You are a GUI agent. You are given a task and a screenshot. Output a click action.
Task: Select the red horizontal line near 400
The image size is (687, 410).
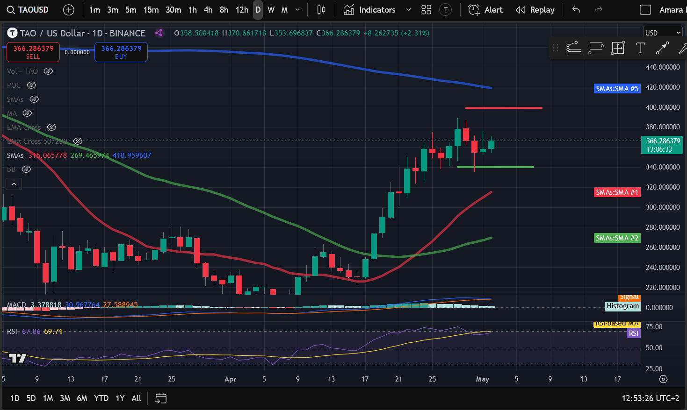click(504, 108)
